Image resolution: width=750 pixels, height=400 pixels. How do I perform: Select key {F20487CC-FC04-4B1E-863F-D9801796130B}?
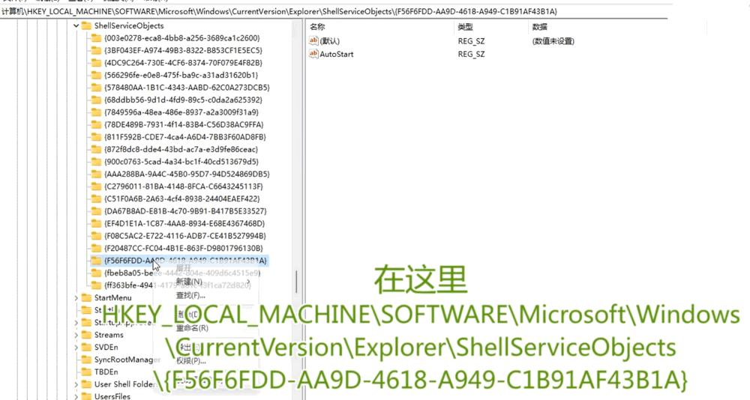click(x=184, y=249)
